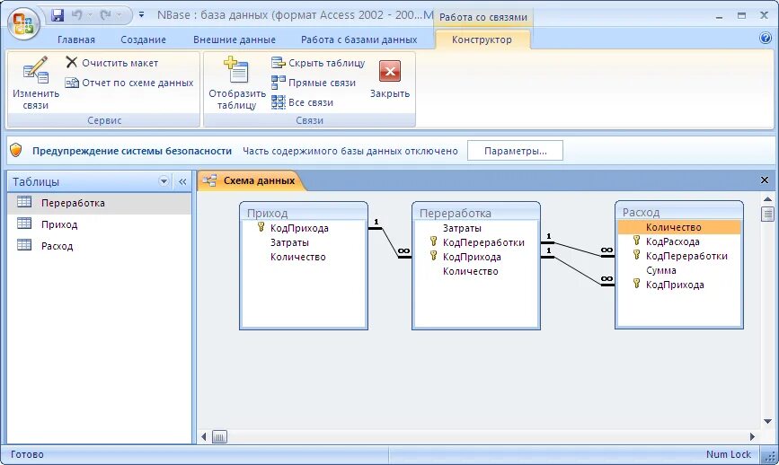Click horizontal scrollbar right arrow
The width and height of the screenshot is (779, 465).
(x=752, y=436)
